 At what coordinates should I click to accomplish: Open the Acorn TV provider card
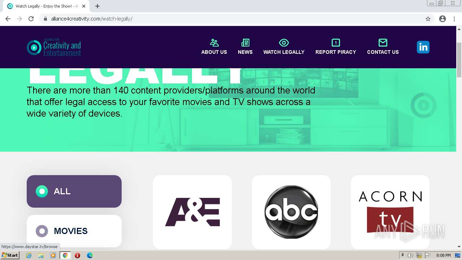pos(390,212)
